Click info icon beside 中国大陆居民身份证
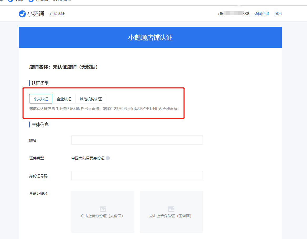307x239 pixels. point(108,158)
